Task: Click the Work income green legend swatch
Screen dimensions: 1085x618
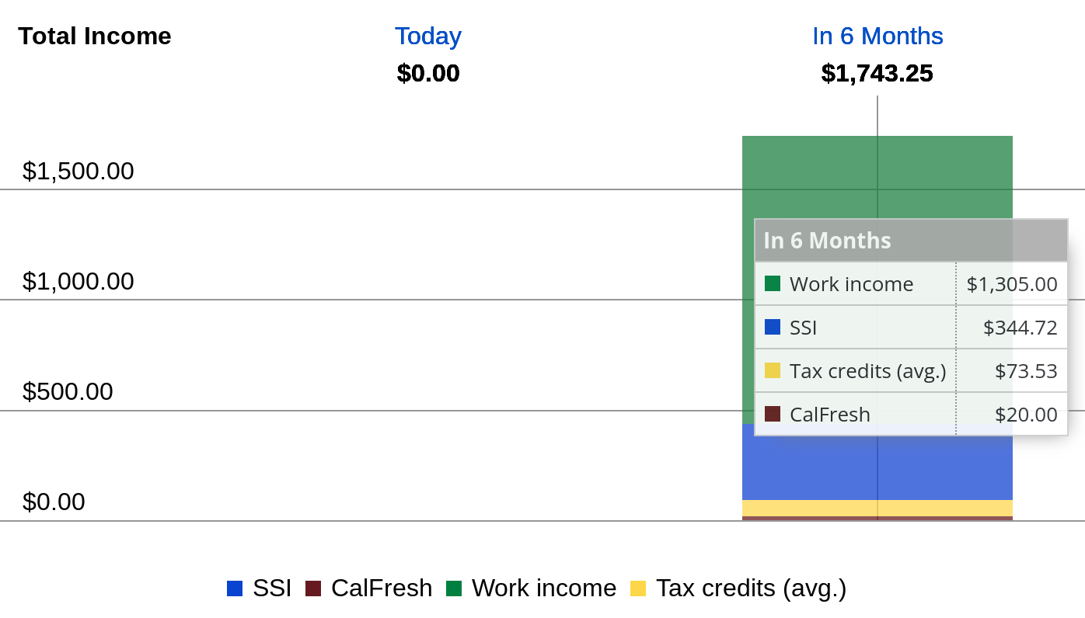Action: point(454,588)
